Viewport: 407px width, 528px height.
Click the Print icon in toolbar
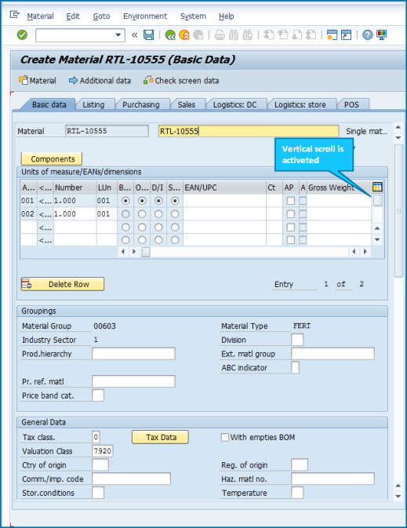tap(220, 35)
